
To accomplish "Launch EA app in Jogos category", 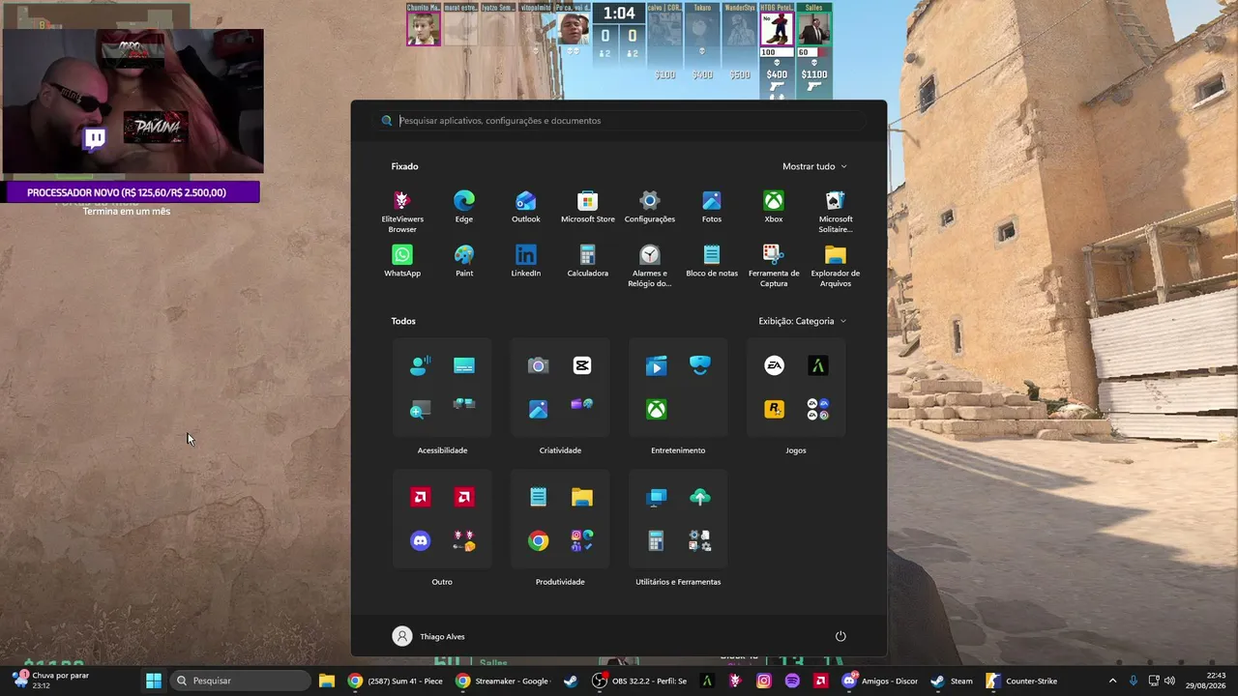I will (x=775, y=365).
